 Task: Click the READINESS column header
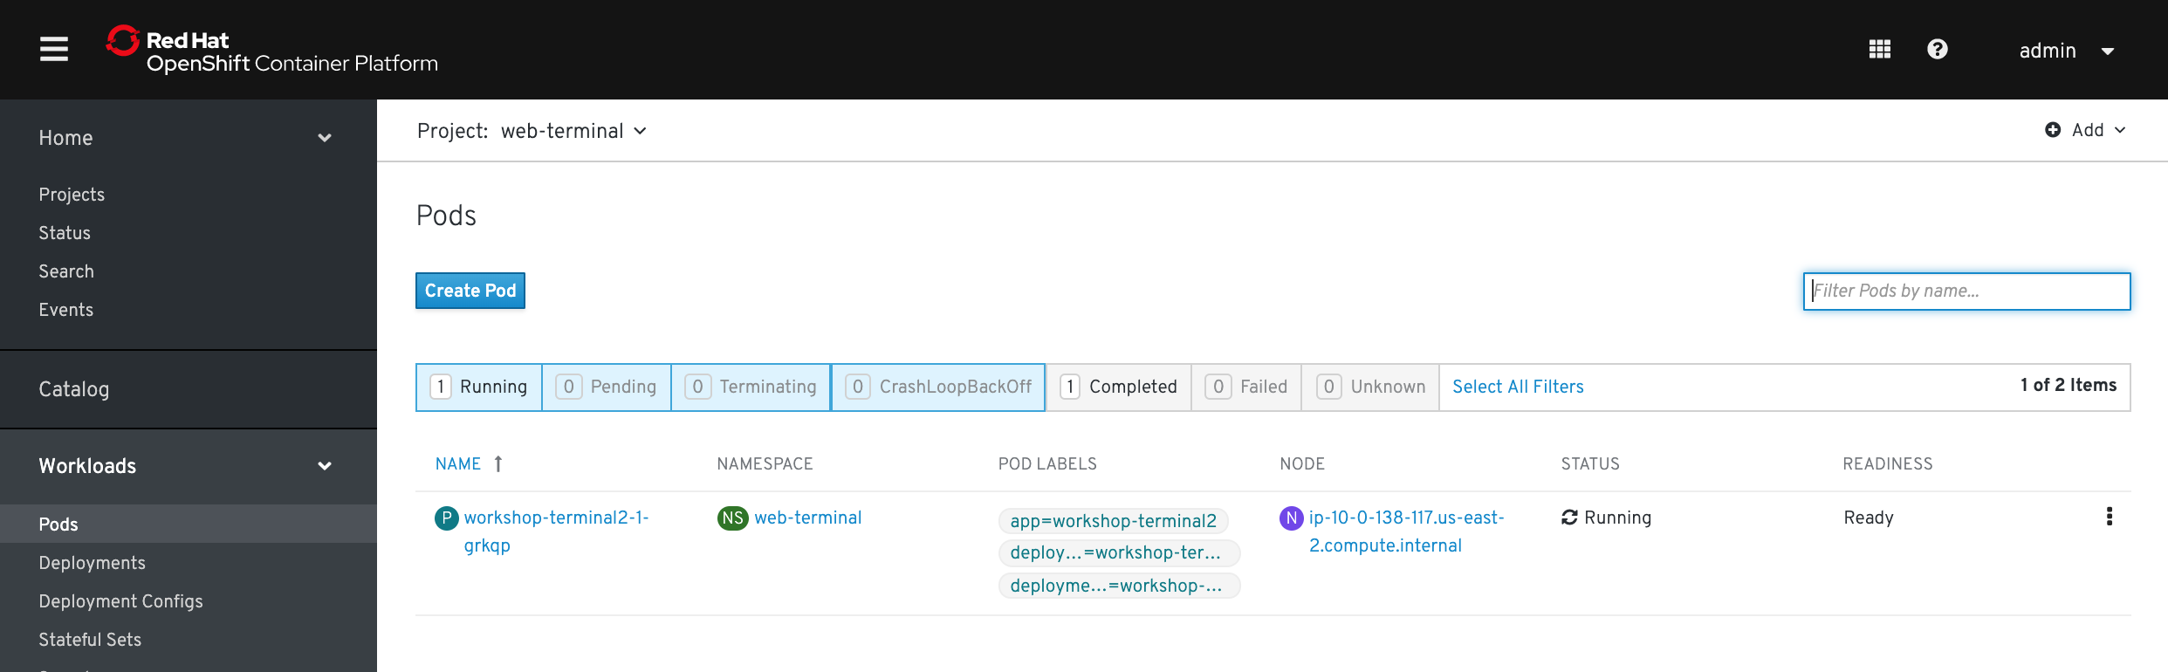1888,464
